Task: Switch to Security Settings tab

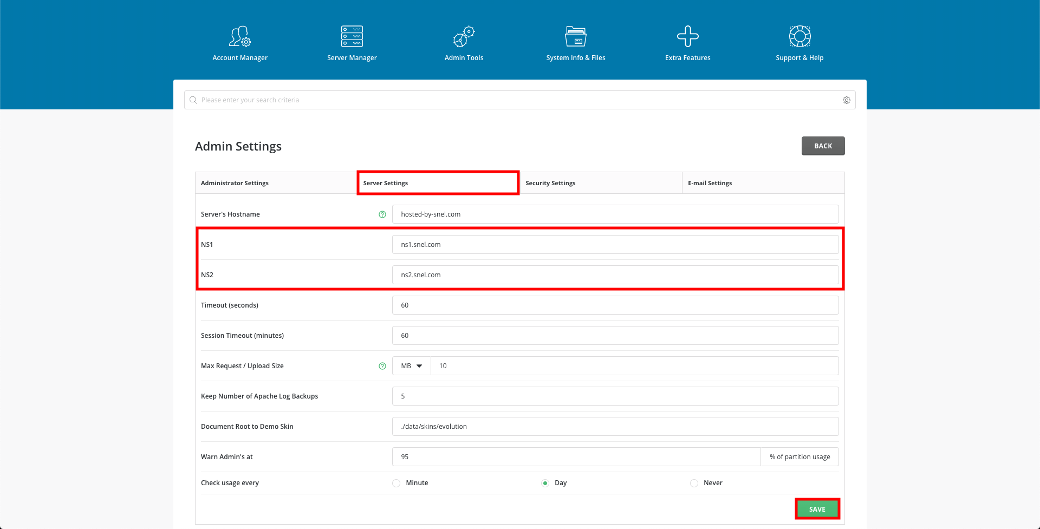Action: tap(601, 183)
